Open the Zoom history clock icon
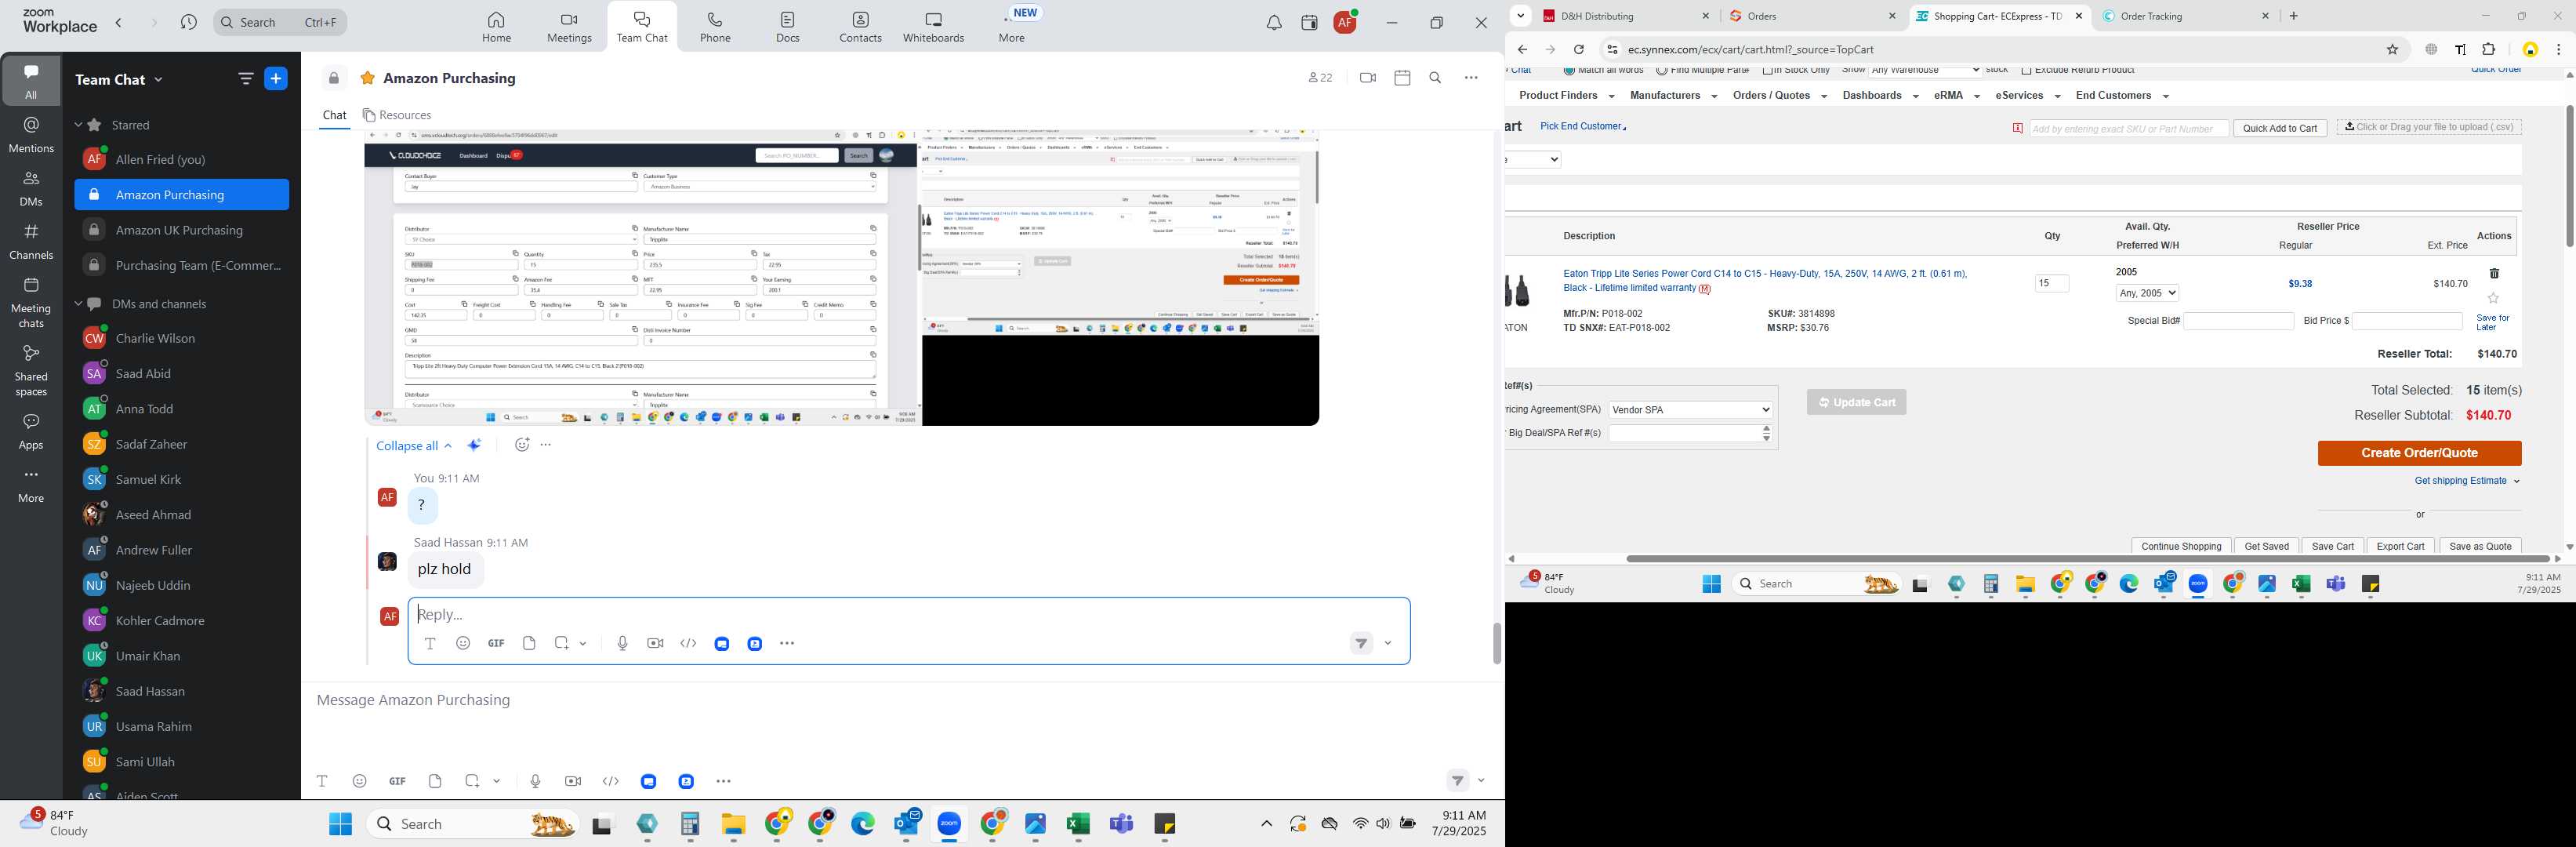This screenshot has width=2576, height=847. click(189, 22)
